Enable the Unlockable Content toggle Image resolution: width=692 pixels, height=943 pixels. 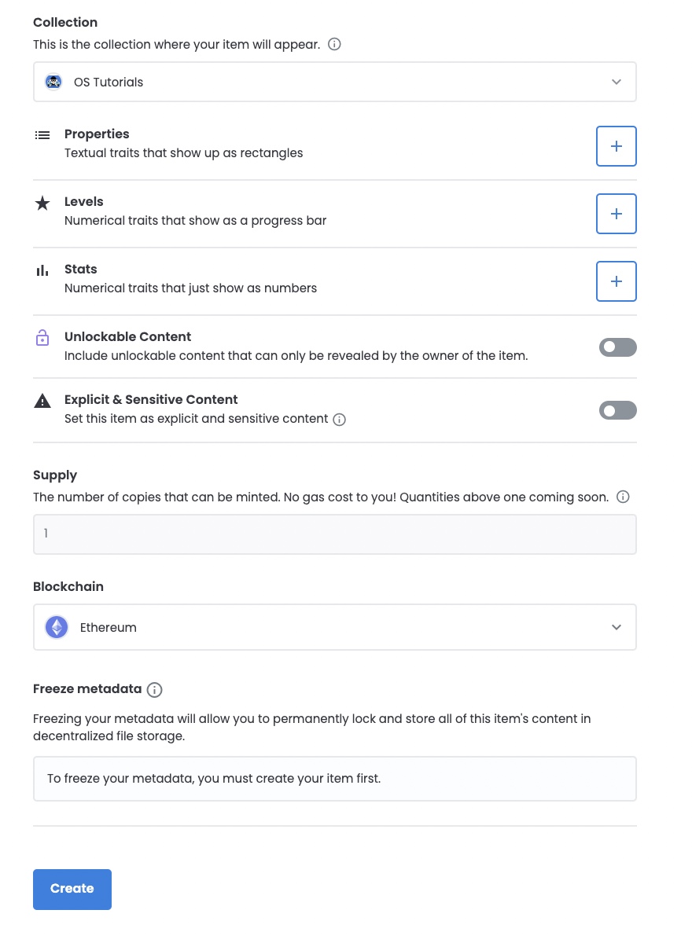point(618,347)
